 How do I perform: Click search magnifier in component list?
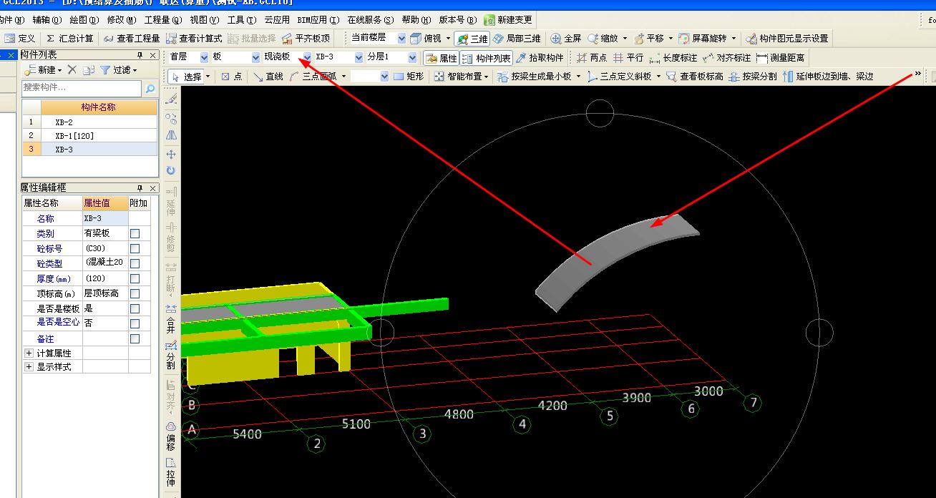pos(150,89)
